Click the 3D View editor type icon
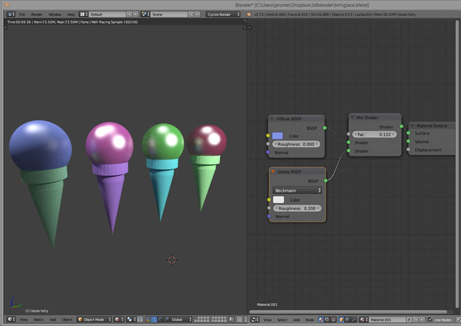The height and width of the screenshot is (326, 461). [x=10, y=319]
